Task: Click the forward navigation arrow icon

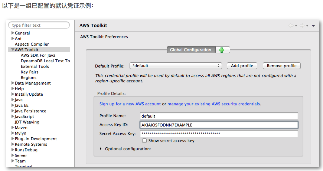Action: (x=302, y=26)
